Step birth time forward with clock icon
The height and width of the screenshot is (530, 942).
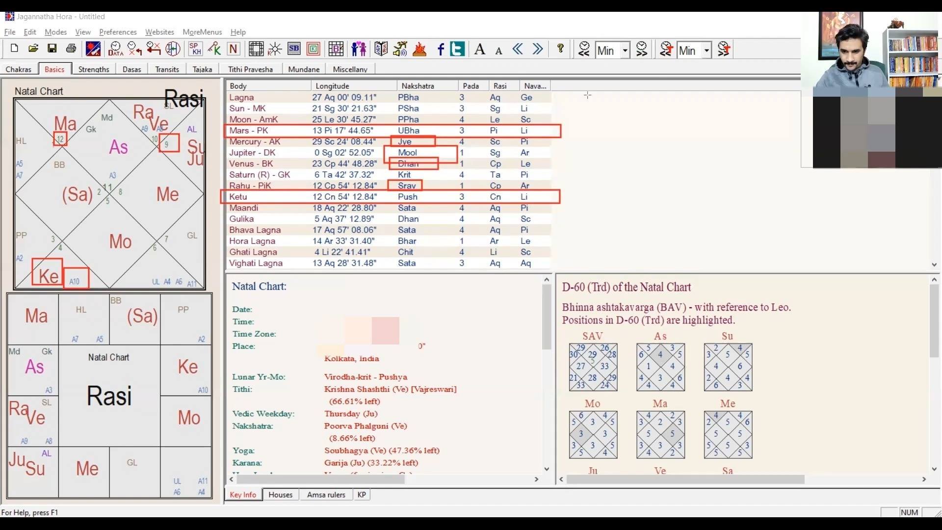pos(642,49)
